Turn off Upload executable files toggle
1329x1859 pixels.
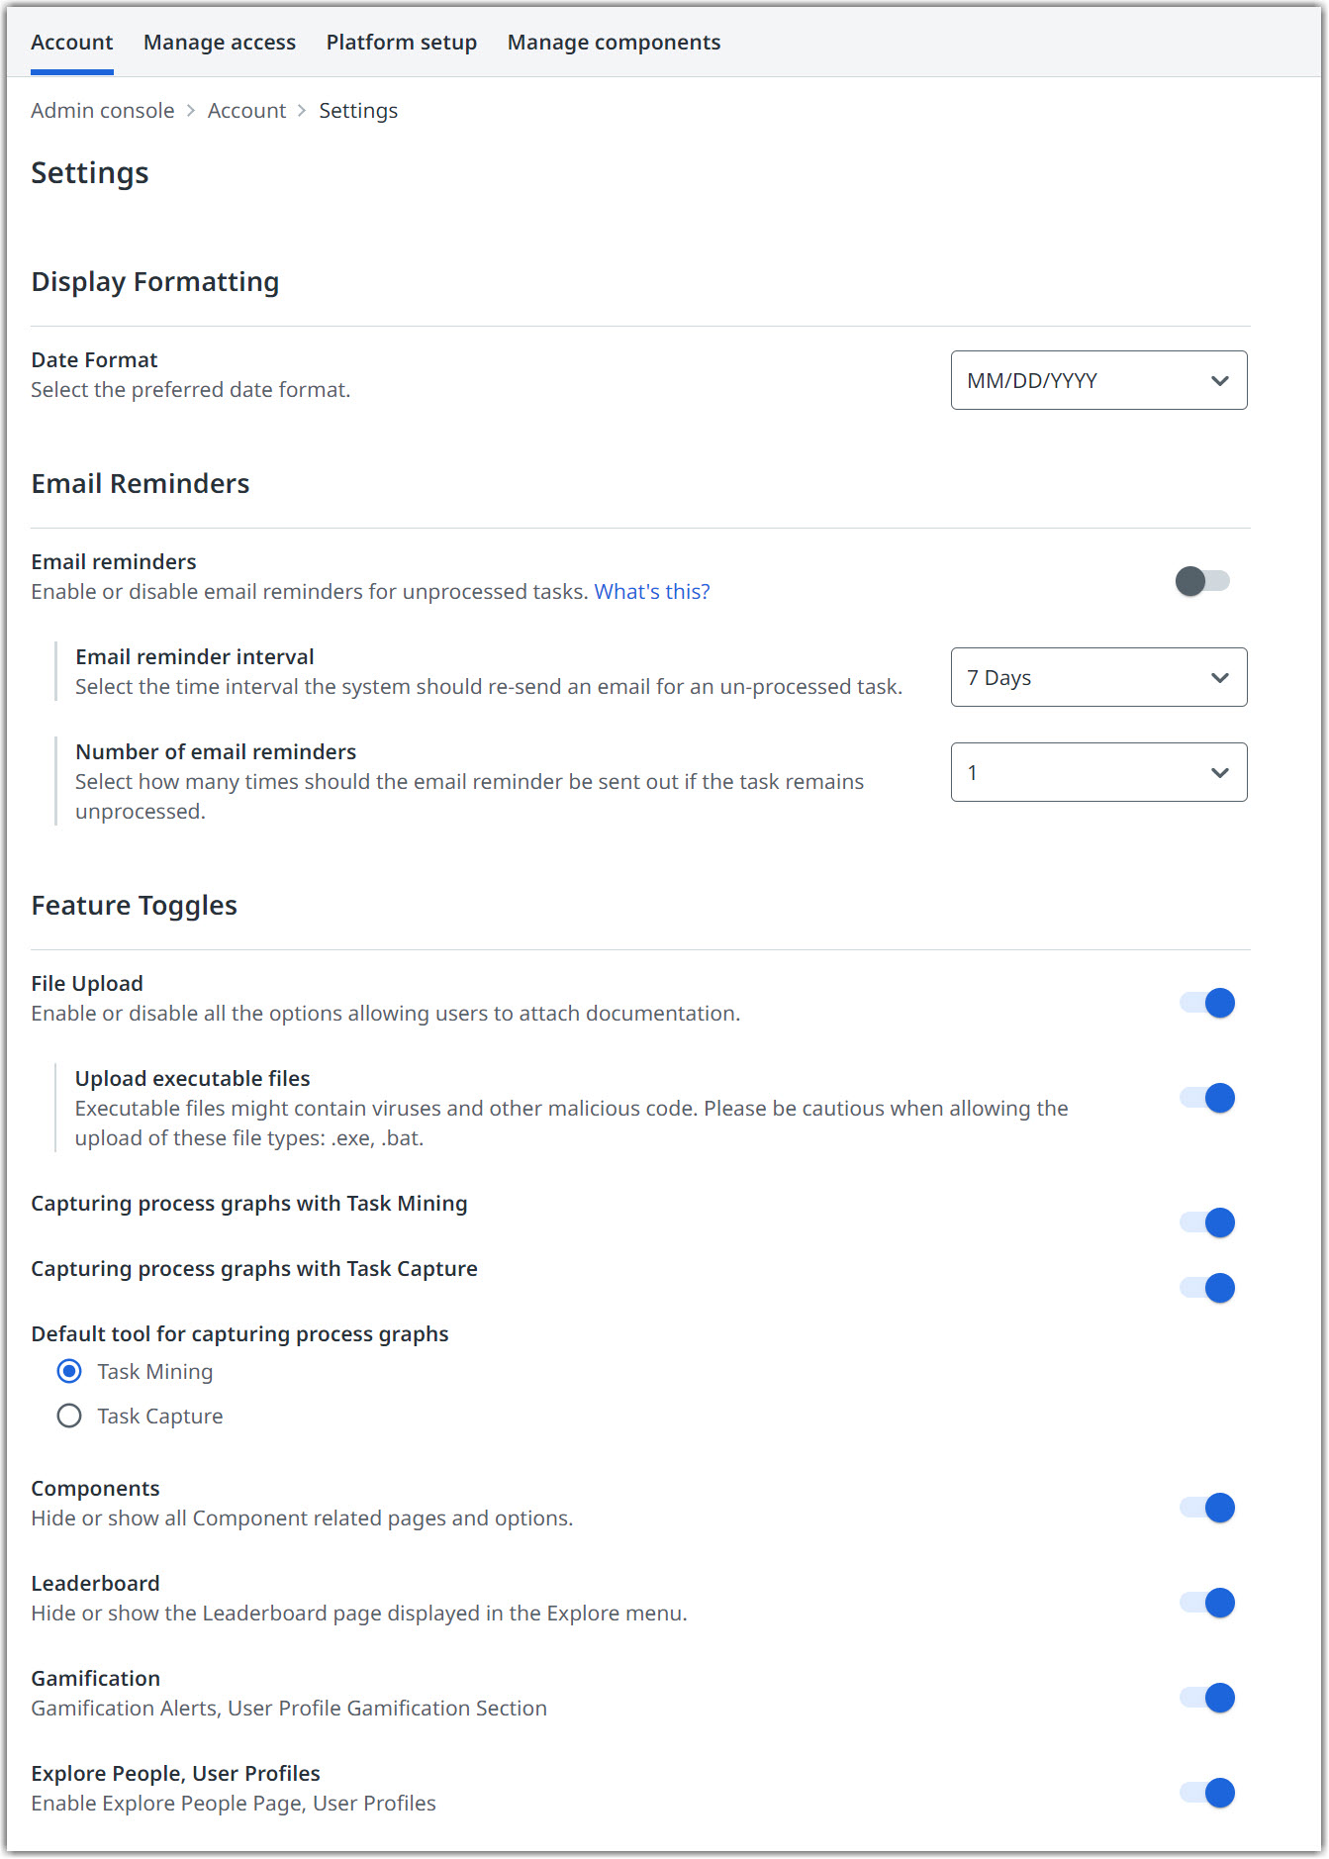point(1207,1098)
